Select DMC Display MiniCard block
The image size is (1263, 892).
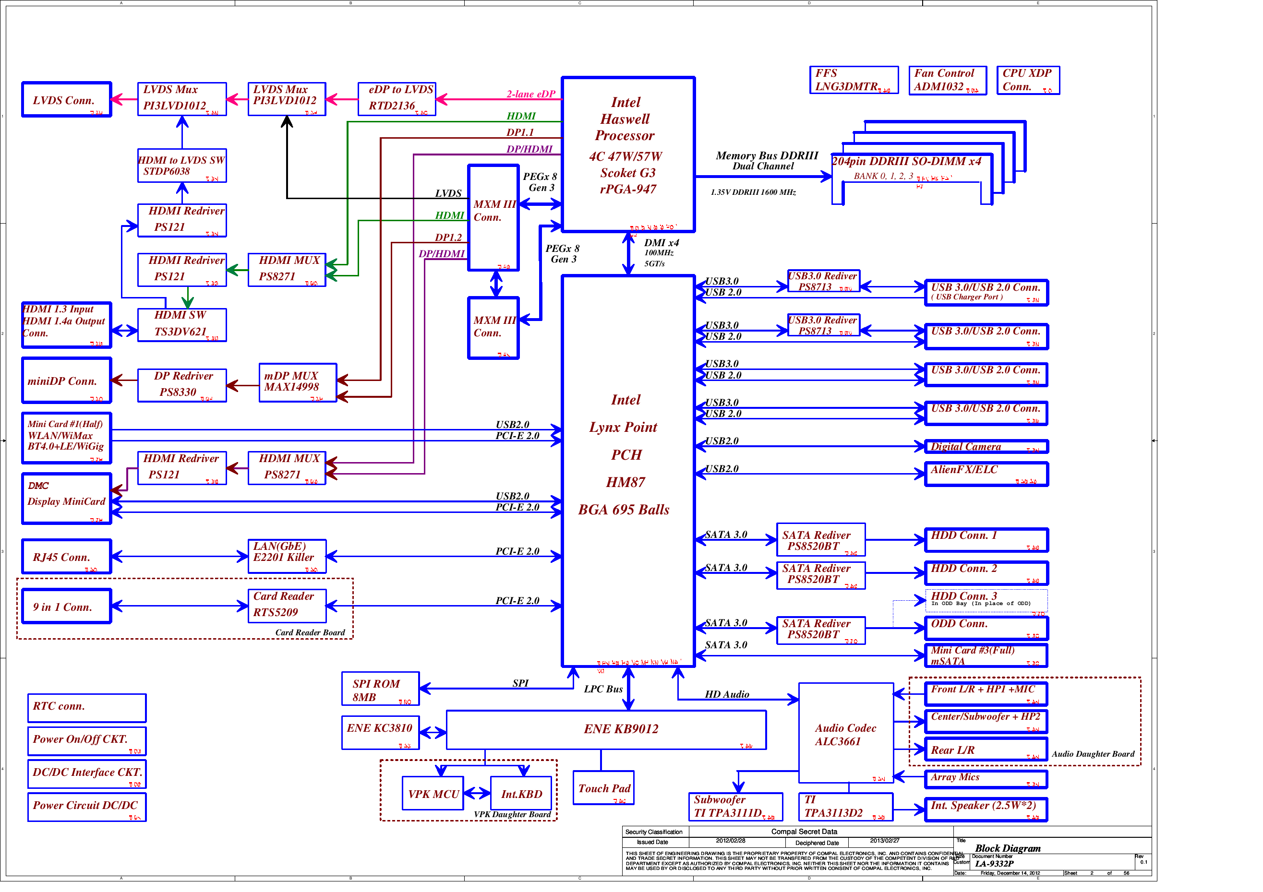coord(67,499)
